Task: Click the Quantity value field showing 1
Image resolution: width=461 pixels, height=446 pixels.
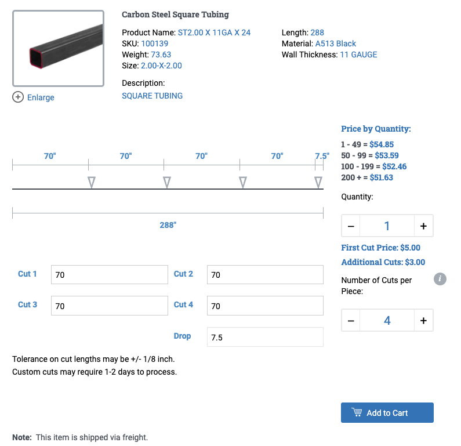Action: (387, 226)
